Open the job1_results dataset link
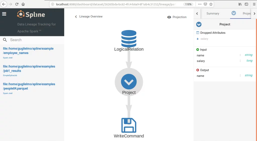 pos(29,68)
